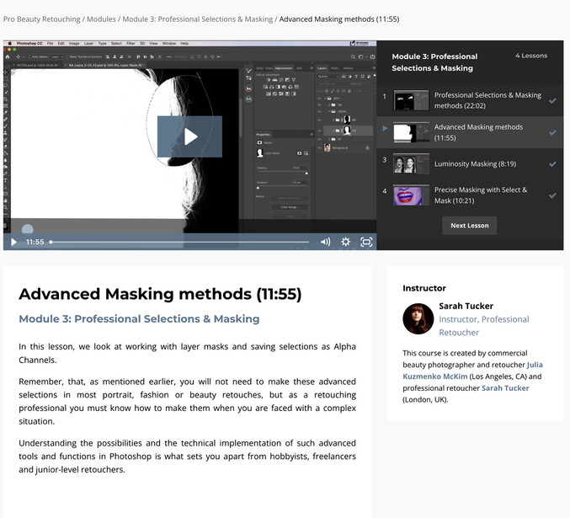Image resolution: width=570 pixels, height=518 pixels.
Task: Click the paragraph beginning 'Understanding the possibilities'
Action: pos(187,457)
